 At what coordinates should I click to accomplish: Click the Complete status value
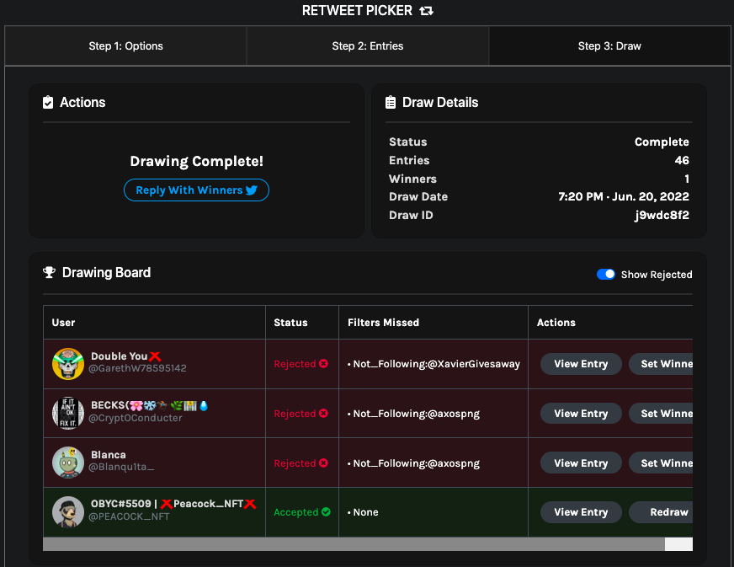(x=662, y=142)
